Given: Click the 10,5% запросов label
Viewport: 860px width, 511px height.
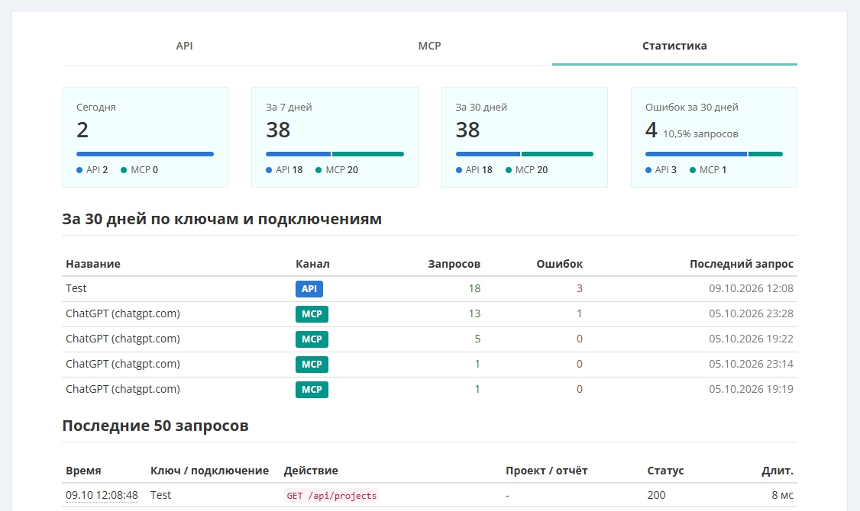Looking at the screenshot, I should [x=700, y=134].
